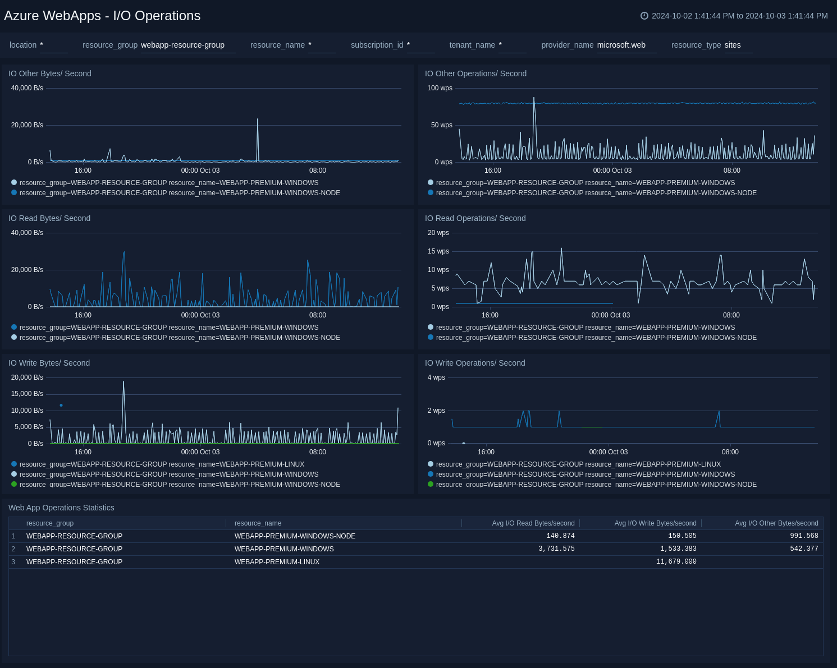Click the read bytes value 3,731.575
This screenshot has height=668, width=837.
(556, 549)
